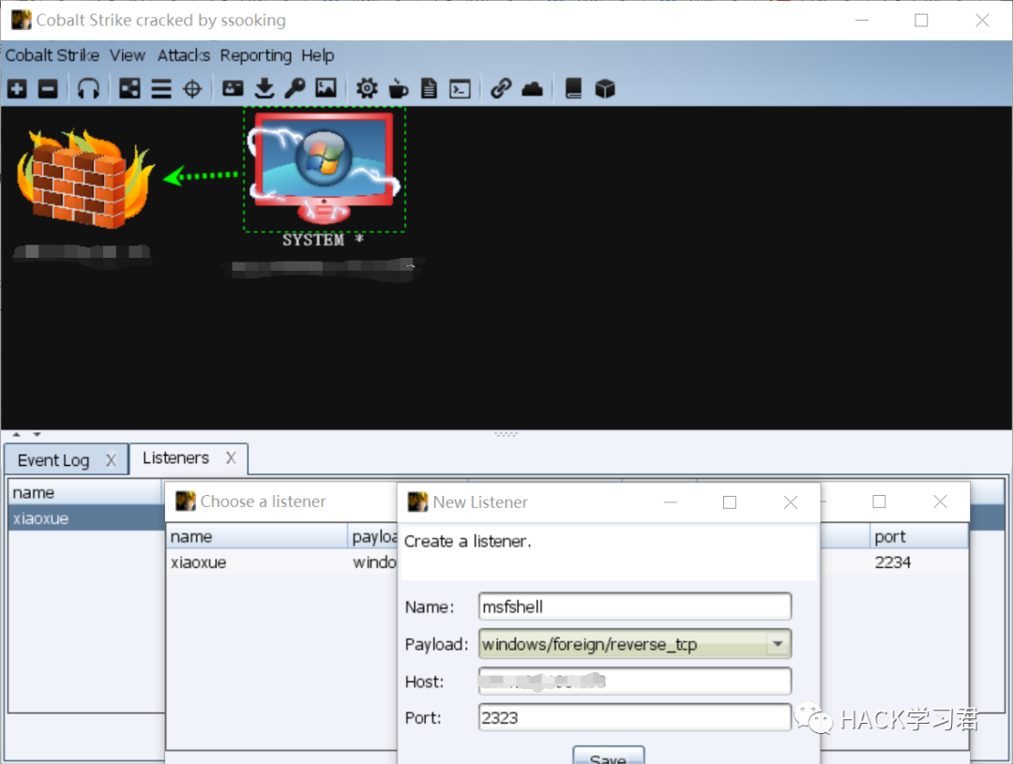Maximize the Choose a listener window
Viewport: 1013px width, 764px height.
(x=879, y=502)
